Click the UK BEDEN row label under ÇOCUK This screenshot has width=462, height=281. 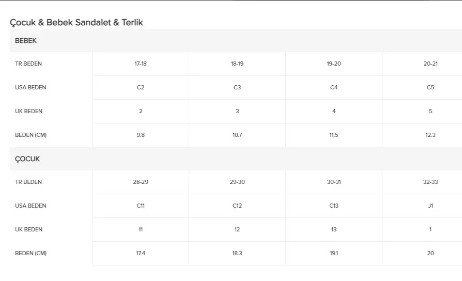pos(29,230)
